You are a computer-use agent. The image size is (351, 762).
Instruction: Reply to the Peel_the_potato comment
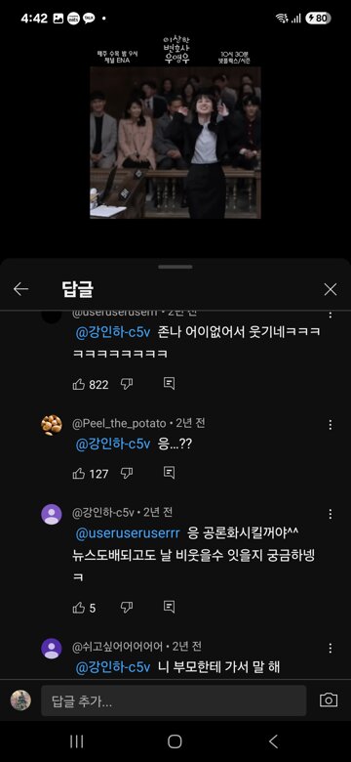[x=169, y=473]
